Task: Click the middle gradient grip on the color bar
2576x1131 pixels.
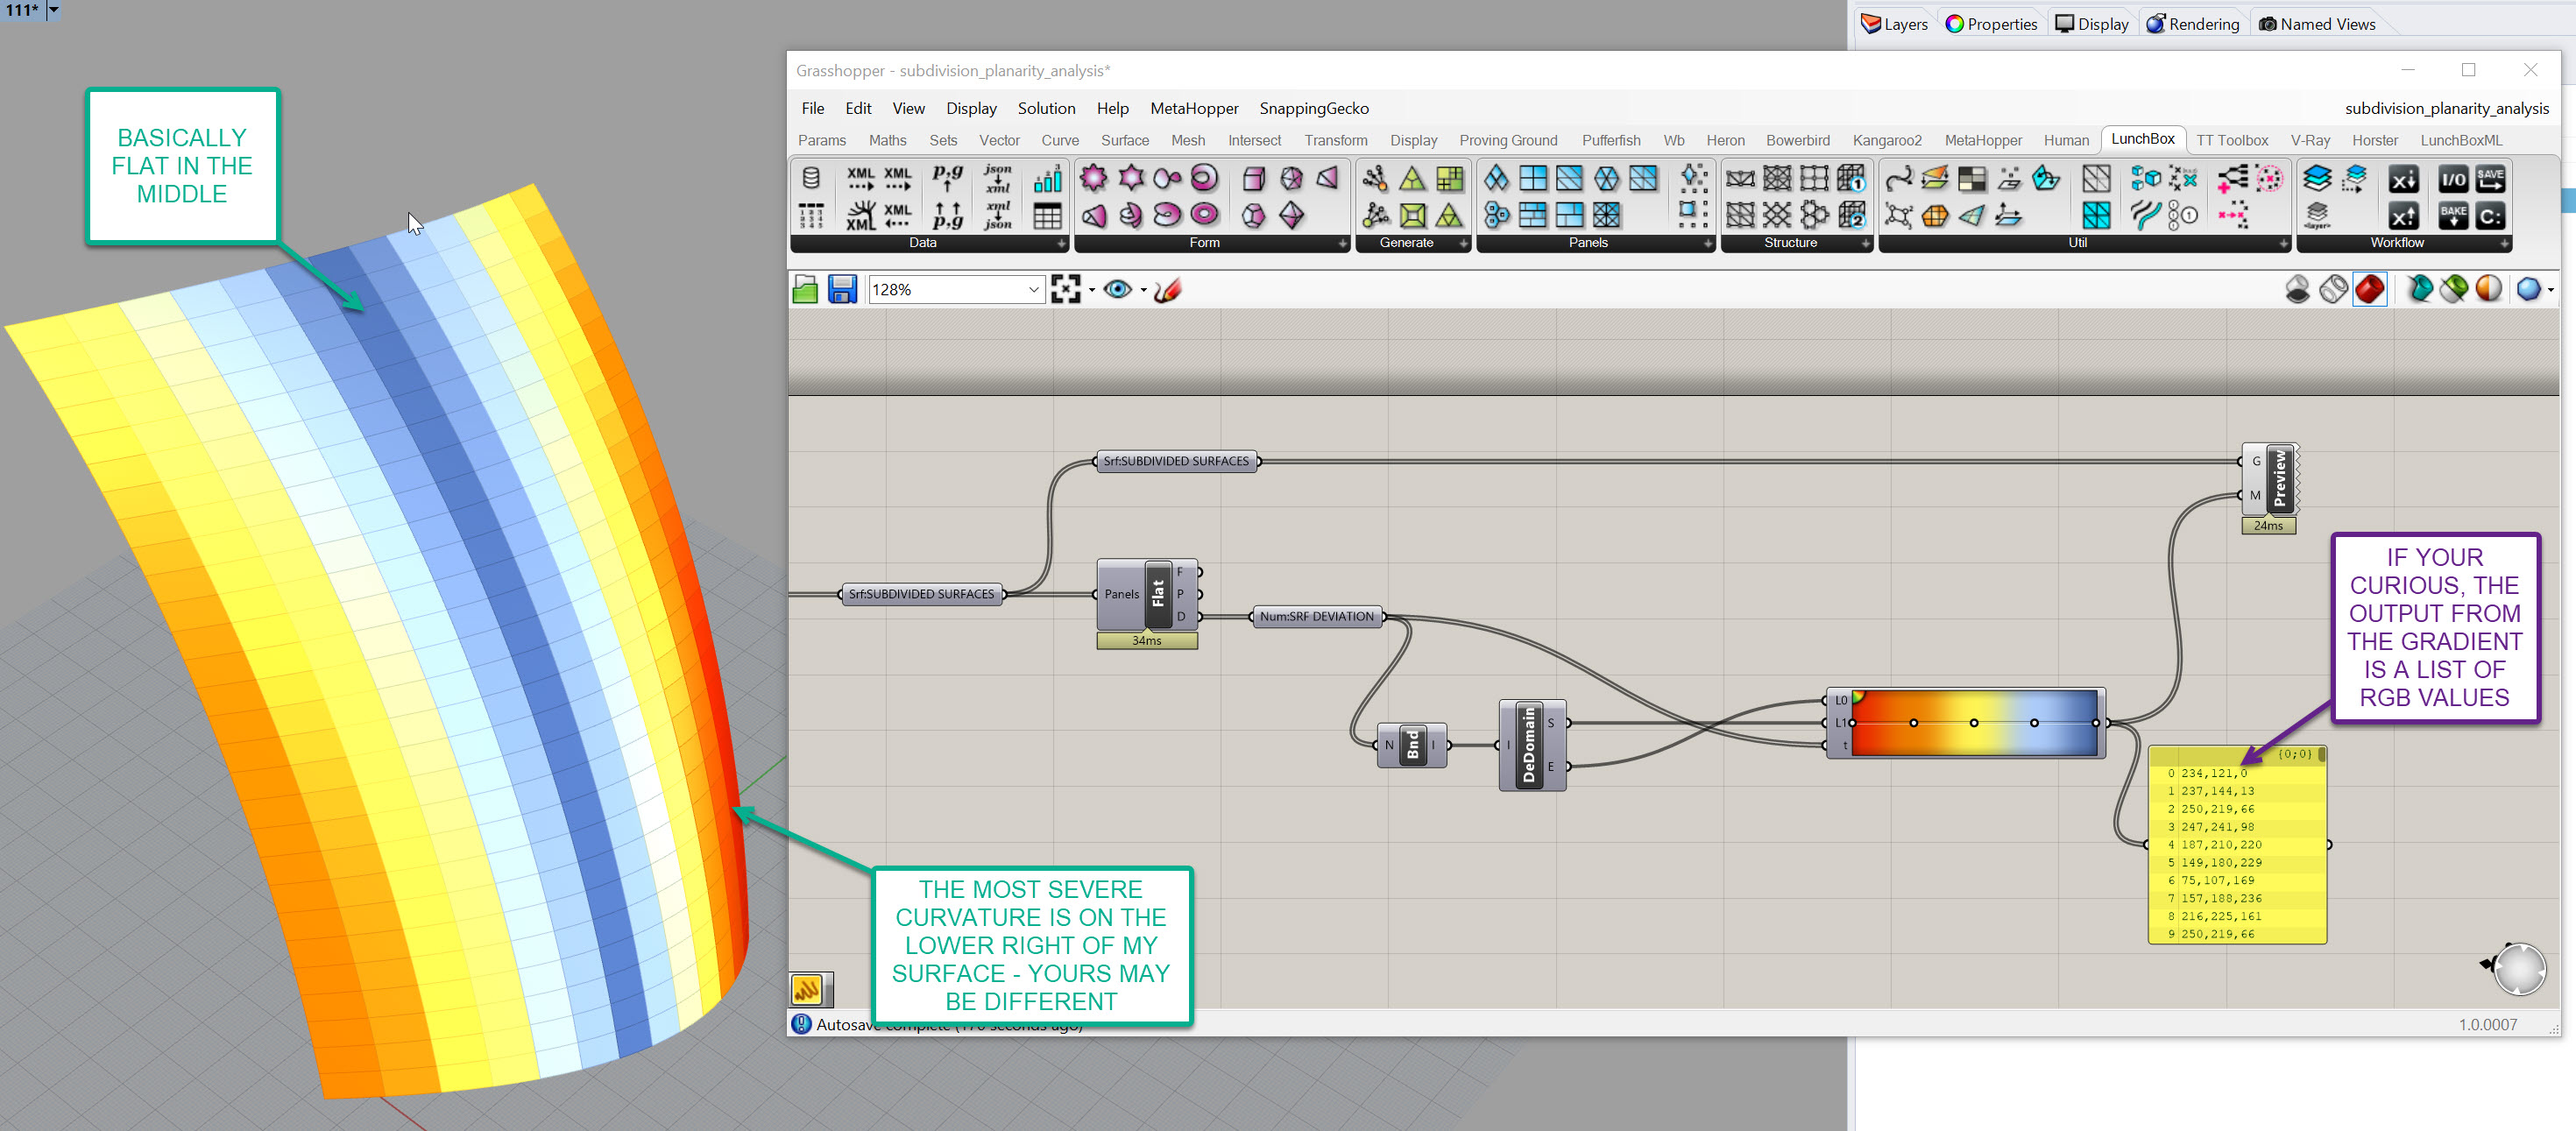Action: coord(1973,722)
